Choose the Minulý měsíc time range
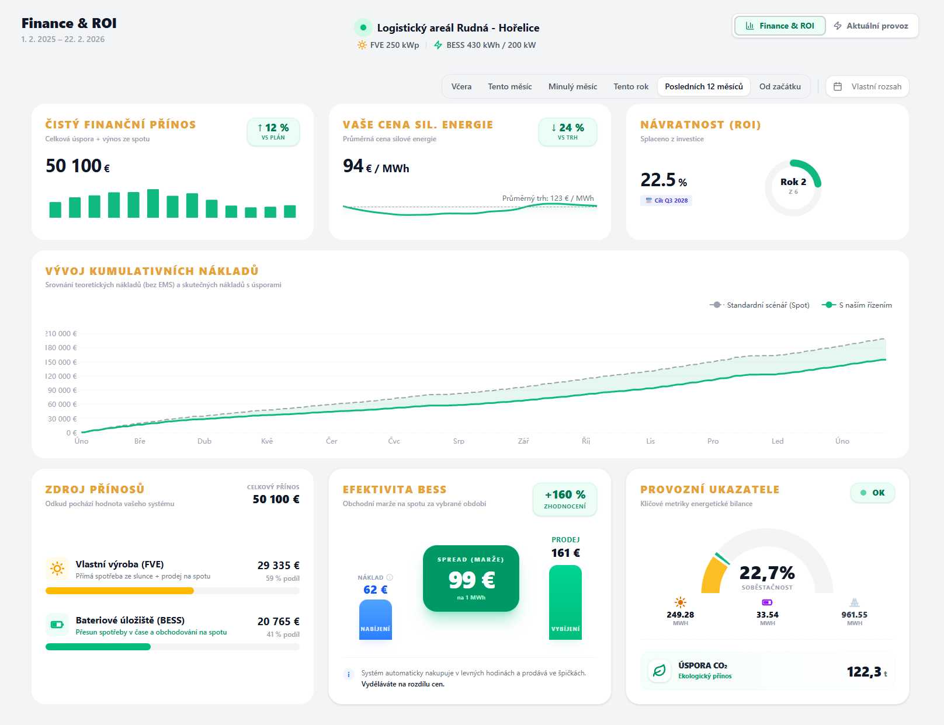 572,86
